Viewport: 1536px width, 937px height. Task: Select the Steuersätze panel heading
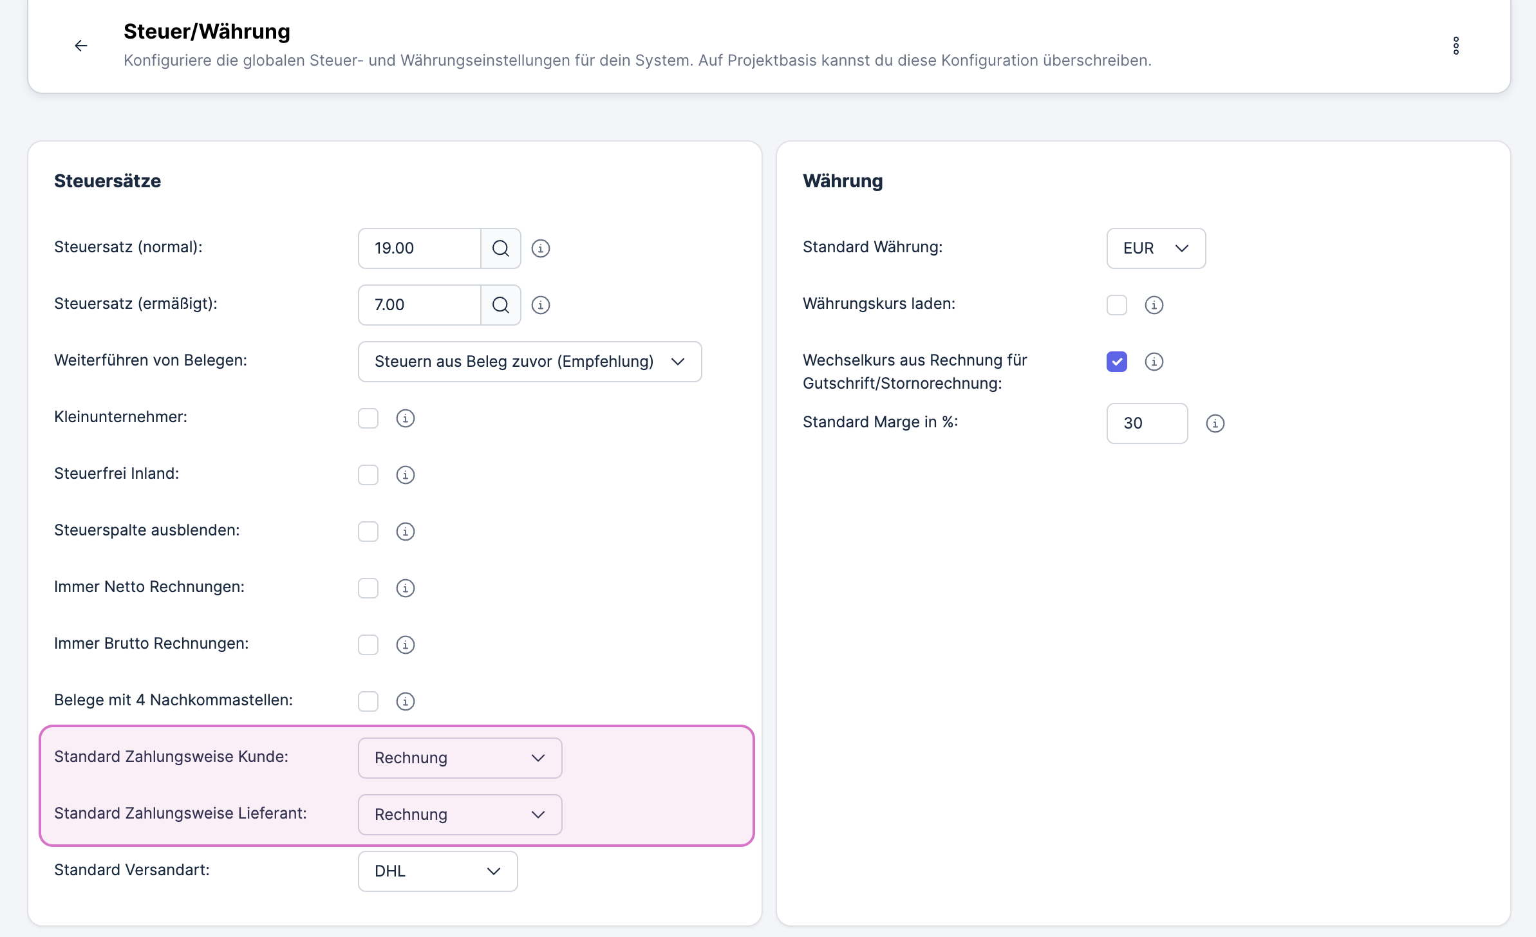pos(107,181)
